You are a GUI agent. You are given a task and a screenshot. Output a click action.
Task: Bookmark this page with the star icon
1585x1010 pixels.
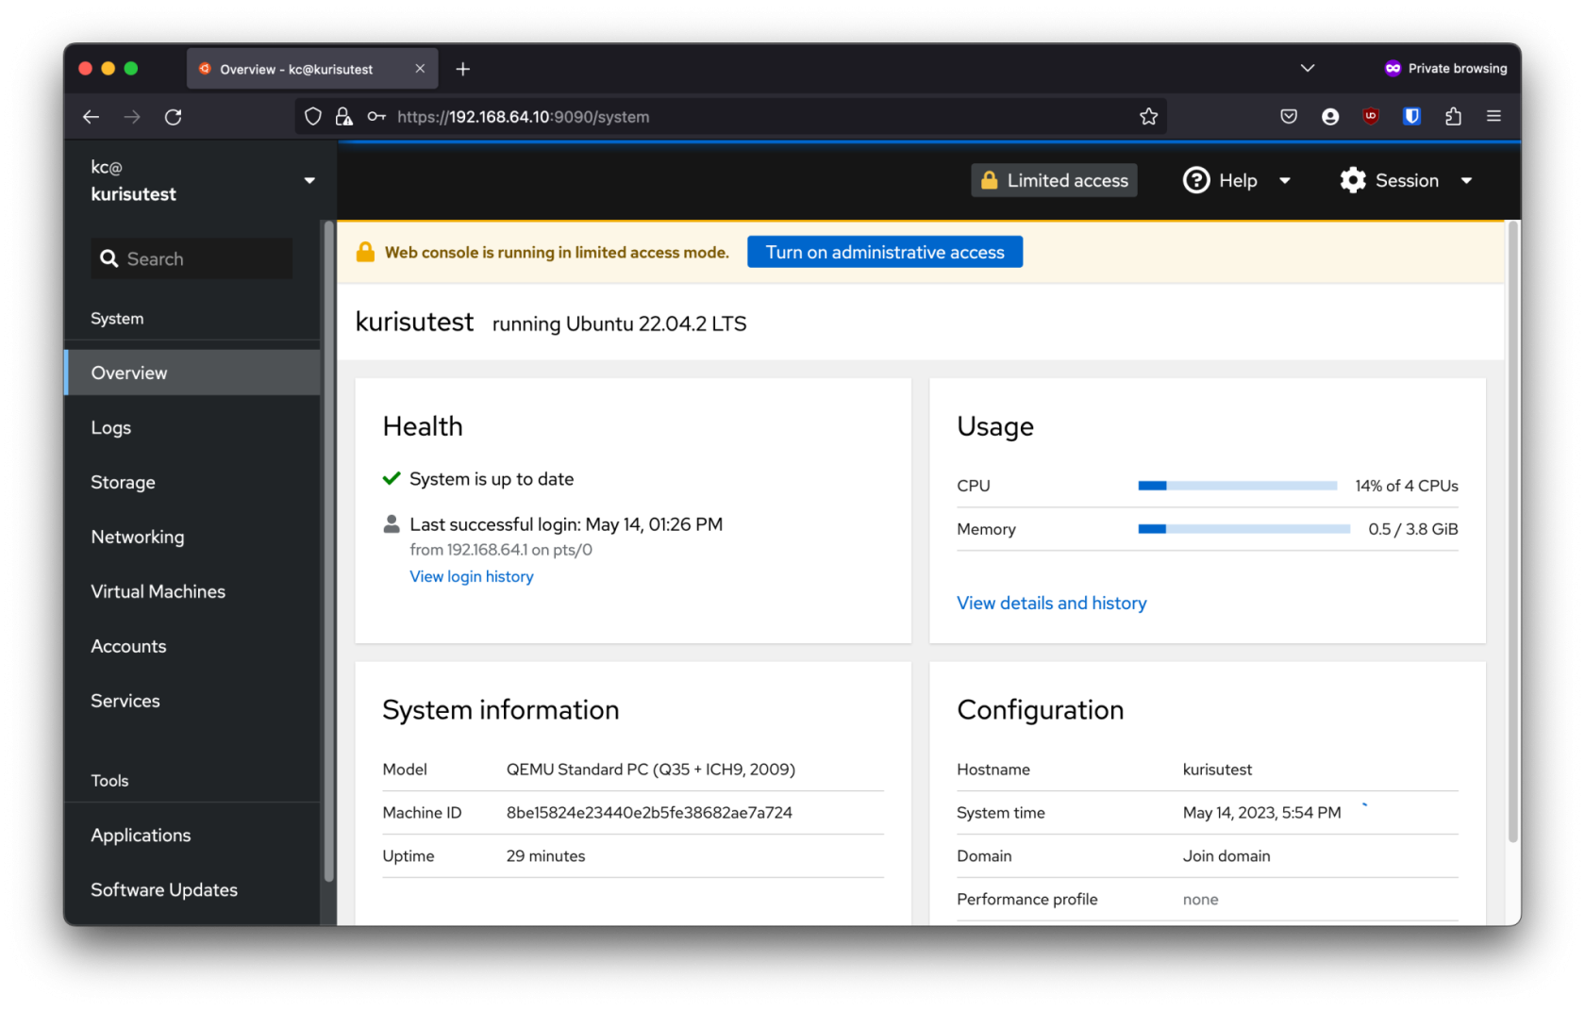tap(1148, 117)
